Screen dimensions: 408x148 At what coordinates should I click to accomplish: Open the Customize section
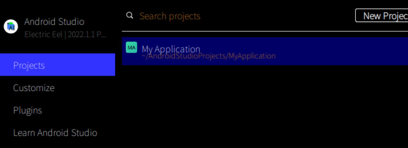point(34,88)
